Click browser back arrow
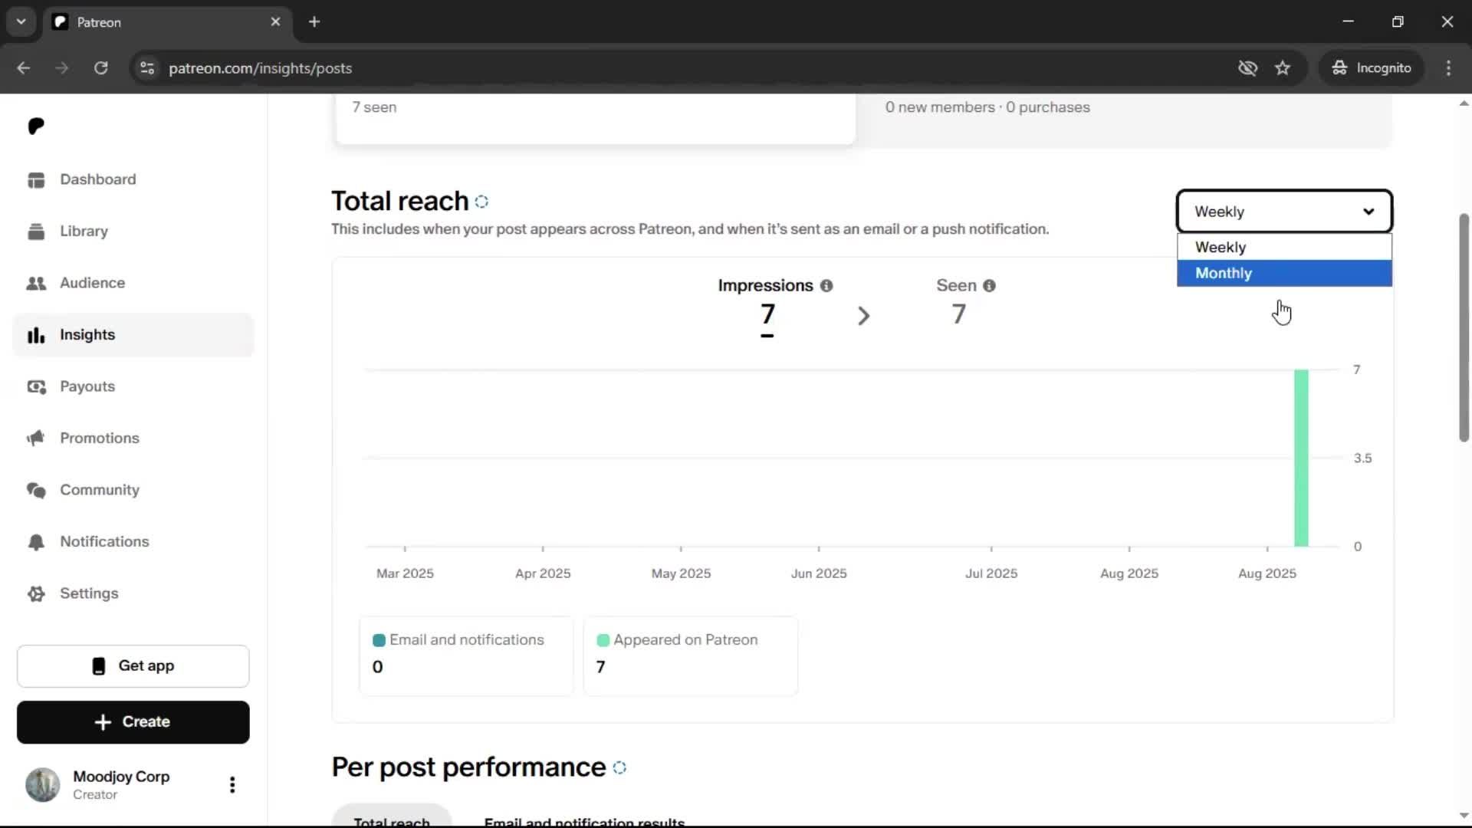Image resolution: width=1472 pixels, height=828 pixels. (x=23, y=68)
